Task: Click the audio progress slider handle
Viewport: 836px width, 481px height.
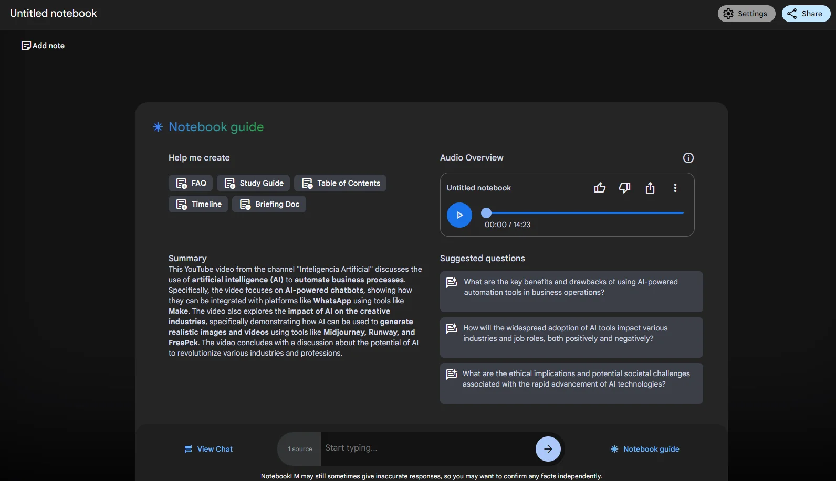Action: click(x=486, y=213)
